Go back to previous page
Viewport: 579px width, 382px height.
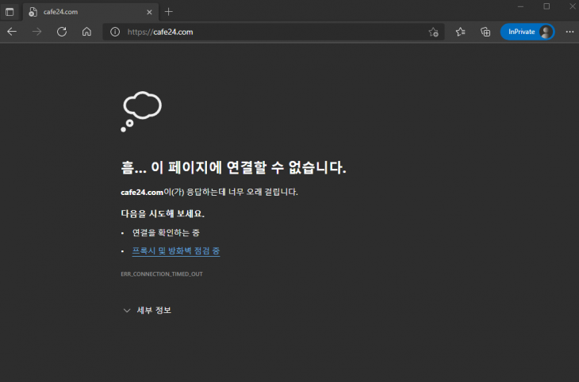pos(12,32)
